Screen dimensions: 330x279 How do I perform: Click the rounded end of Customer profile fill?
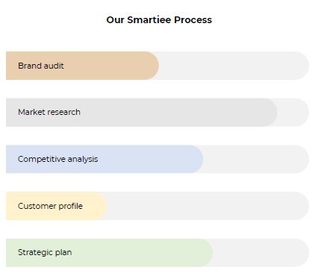[x=100, y=206]
